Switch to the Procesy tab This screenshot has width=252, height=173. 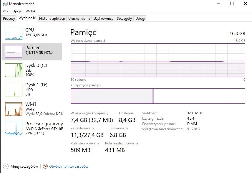coord(9,19)
